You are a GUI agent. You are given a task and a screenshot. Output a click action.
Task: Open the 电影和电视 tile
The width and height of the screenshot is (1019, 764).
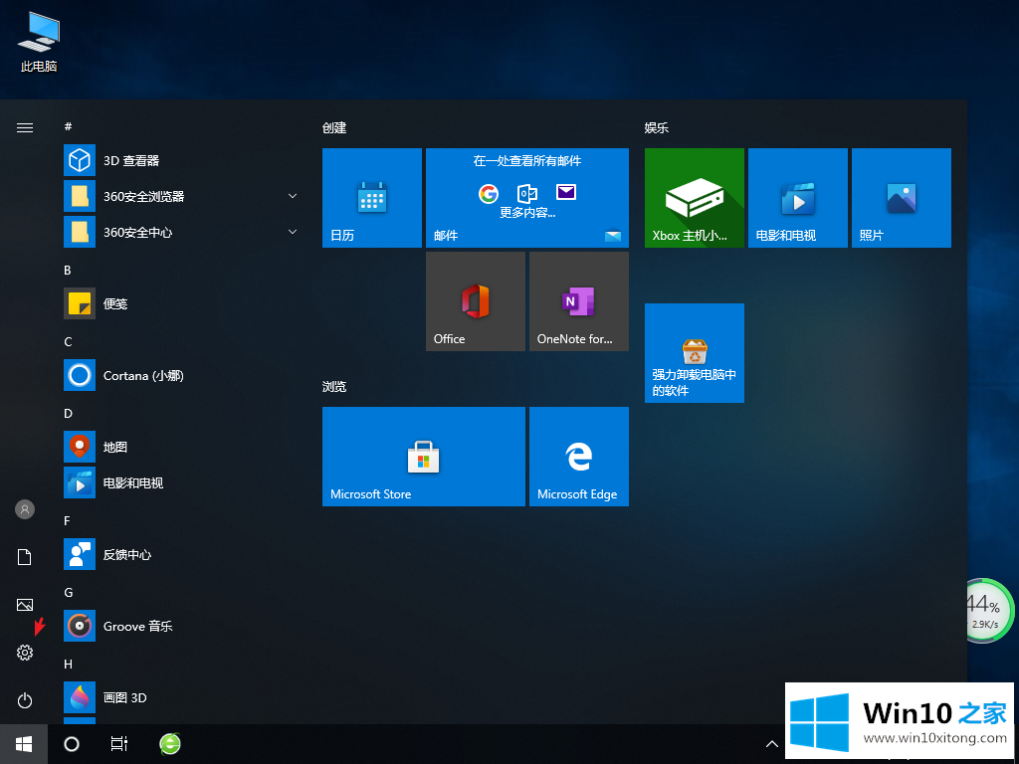tap(797, 198)
